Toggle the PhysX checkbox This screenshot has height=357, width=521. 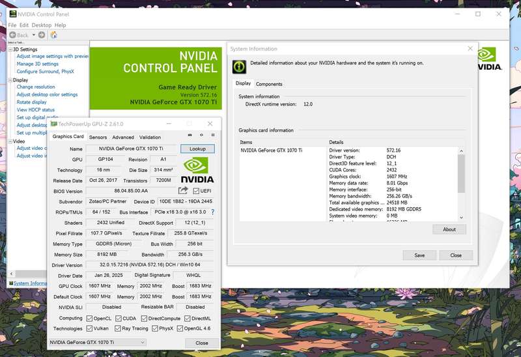[155, 328]
